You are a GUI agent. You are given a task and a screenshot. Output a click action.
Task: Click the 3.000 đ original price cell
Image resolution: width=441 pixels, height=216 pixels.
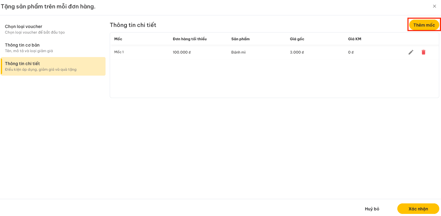[297, 52]
